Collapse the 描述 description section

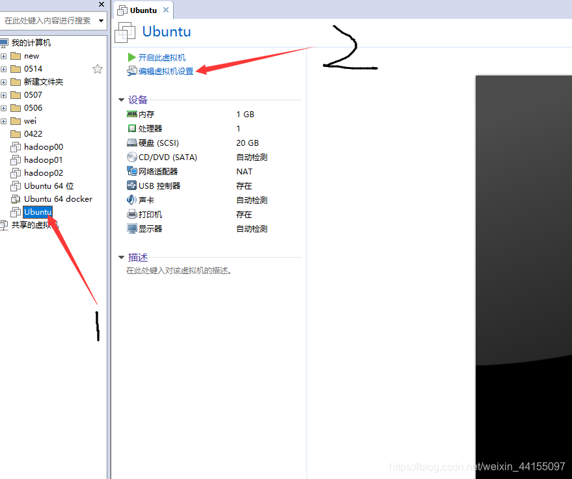point(122,258)
